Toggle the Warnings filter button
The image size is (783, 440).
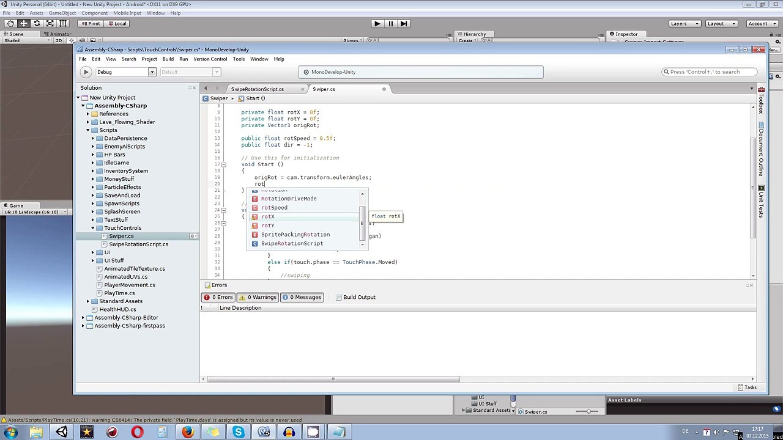pyautogui.click(x=258, y=297)
